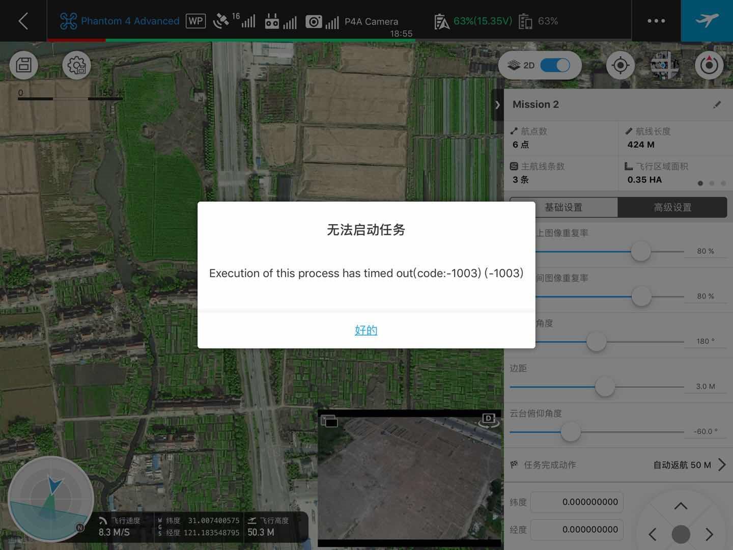Open the 任务完成动作 自动返航 50 M option
This screenshot has height=550, width=733.
point(618,464)
